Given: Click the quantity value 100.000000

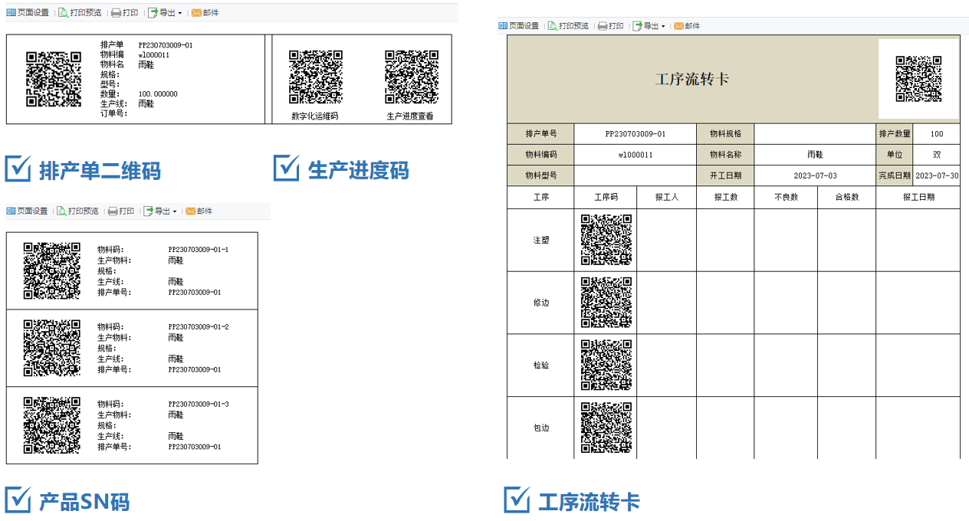Looking at the screenshot, I should click(158, 94).
